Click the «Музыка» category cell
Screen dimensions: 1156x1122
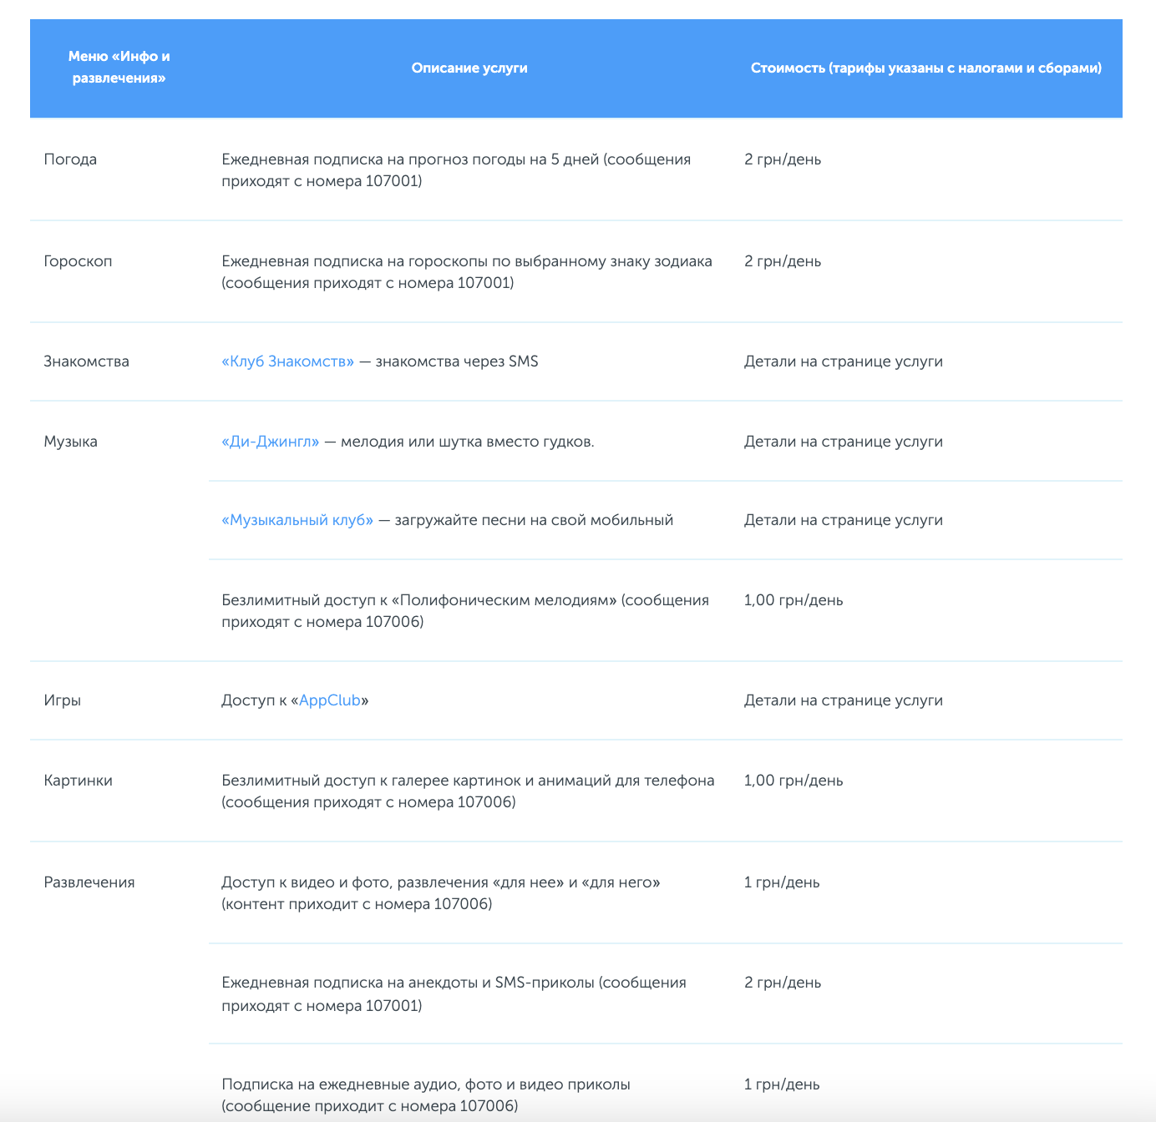click(x=70, y=442)
